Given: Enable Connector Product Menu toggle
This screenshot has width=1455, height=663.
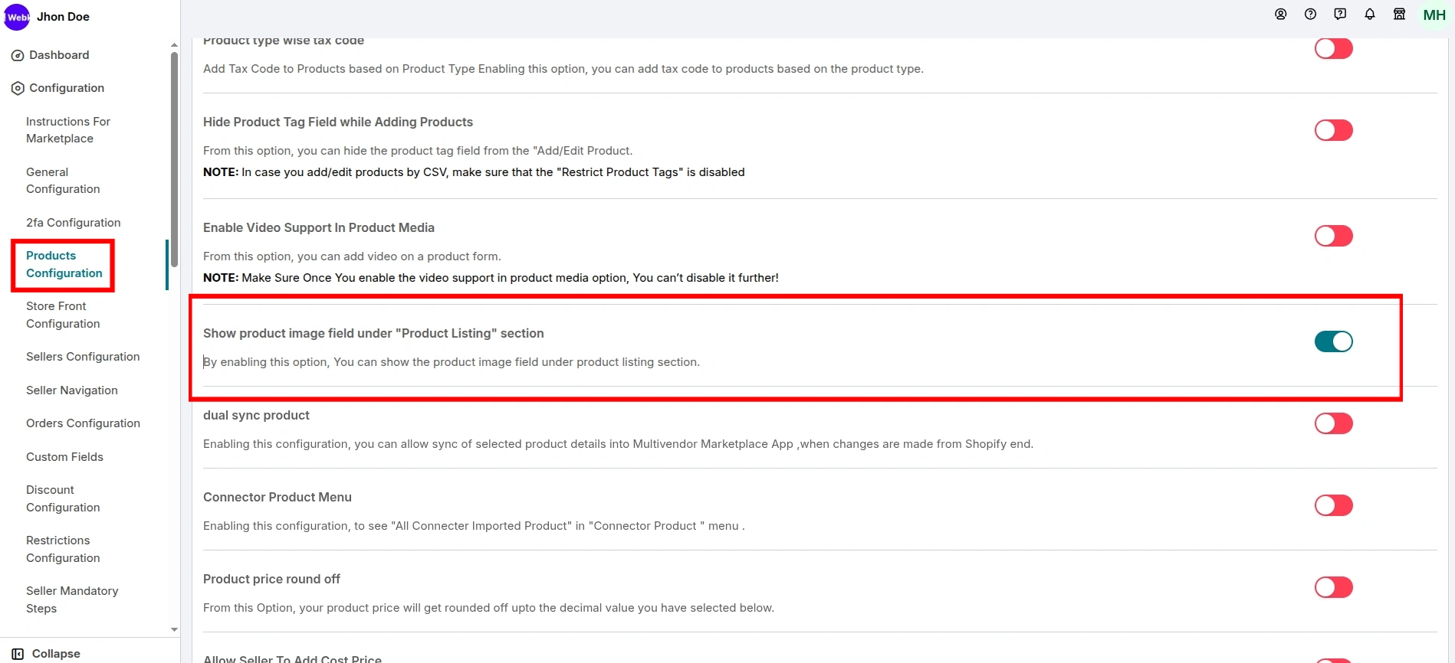Looking at the screenshot, I should coord(1333,505).
